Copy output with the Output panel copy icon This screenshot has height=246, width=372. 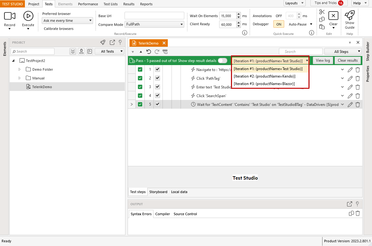pos(351,214)
